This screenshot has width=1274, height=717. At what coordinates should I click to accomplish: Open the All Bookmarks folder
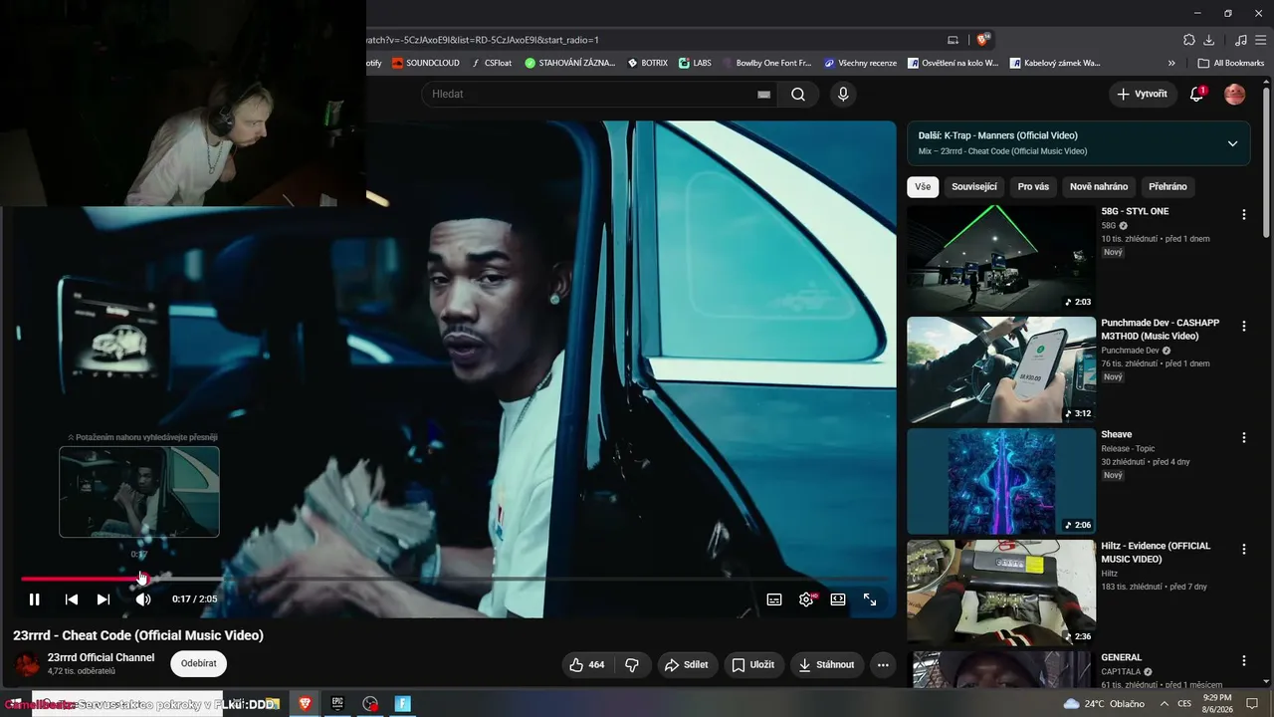pyautogui.click(x=1231, y=63)
